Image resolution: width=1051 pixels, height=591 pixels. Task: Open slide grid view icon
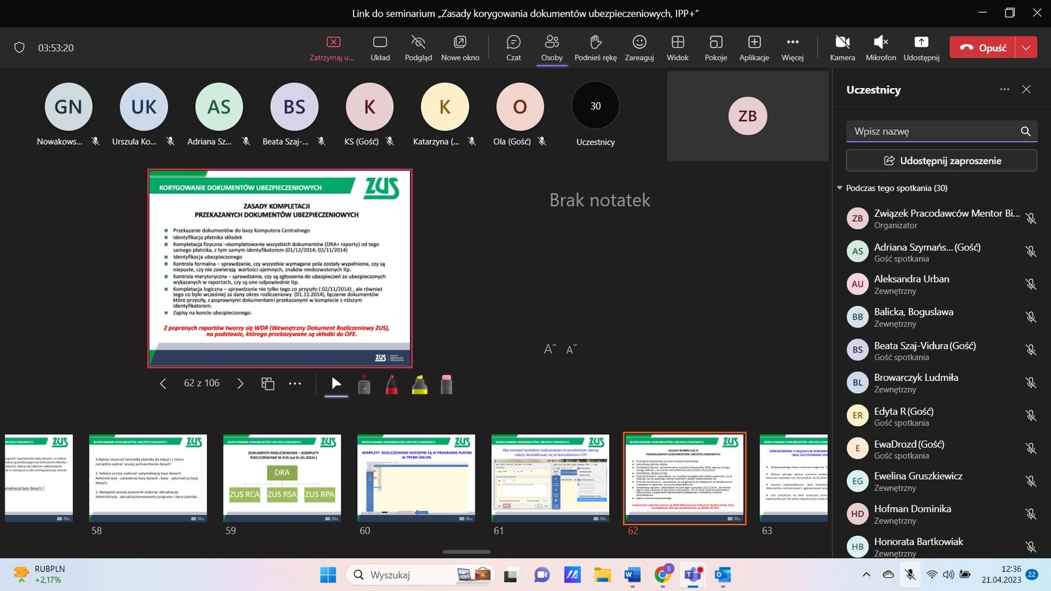(x=267, y=383)
